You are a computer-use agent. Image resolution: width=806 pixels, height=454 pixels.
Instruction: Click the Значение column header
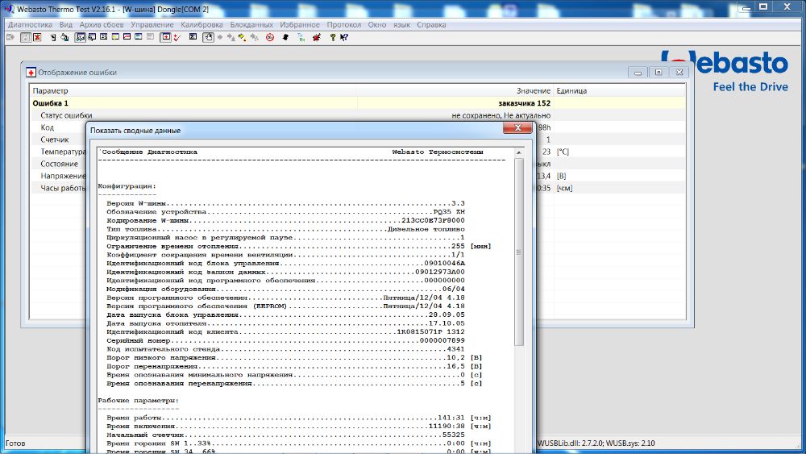(x=455, y=90)
